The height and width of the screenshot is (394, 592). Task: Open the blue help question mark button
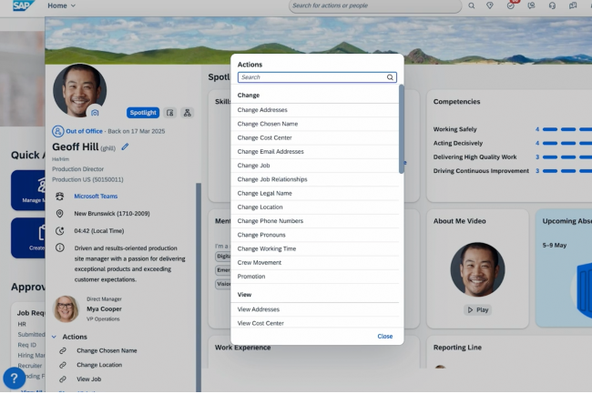pos(15,378)
